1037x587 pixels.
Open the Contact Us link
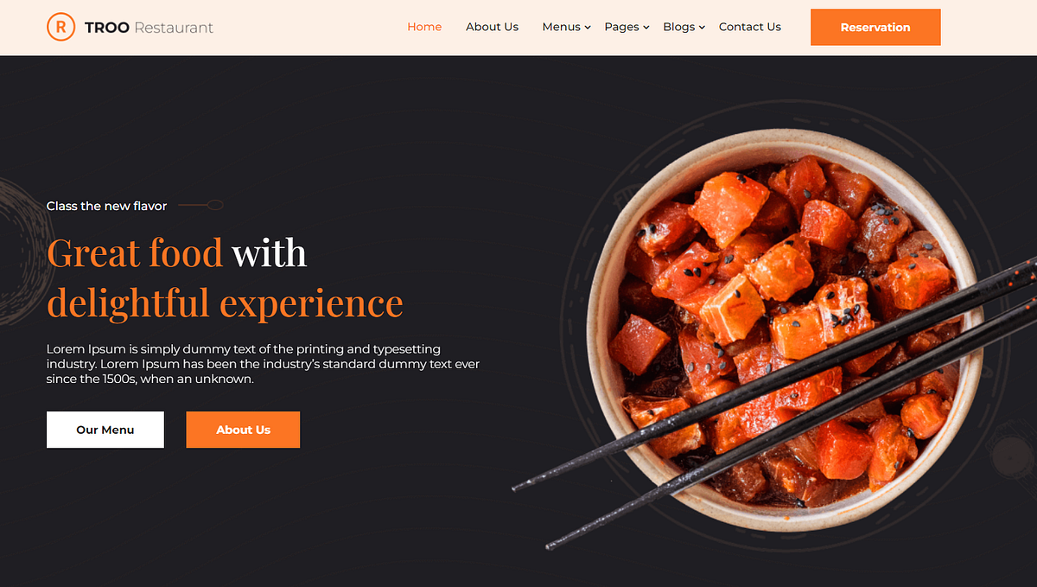pyautogui.click(x=749, y=27)
